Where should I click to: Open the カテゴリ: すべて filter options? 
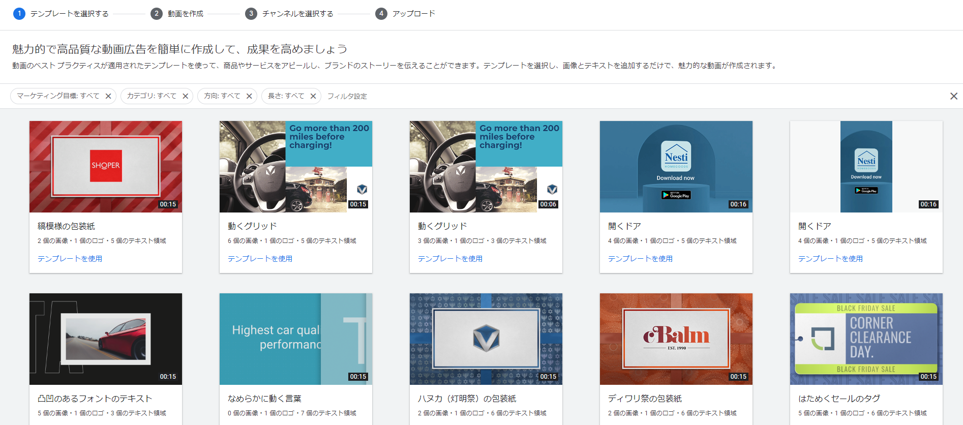pos(152,96)
